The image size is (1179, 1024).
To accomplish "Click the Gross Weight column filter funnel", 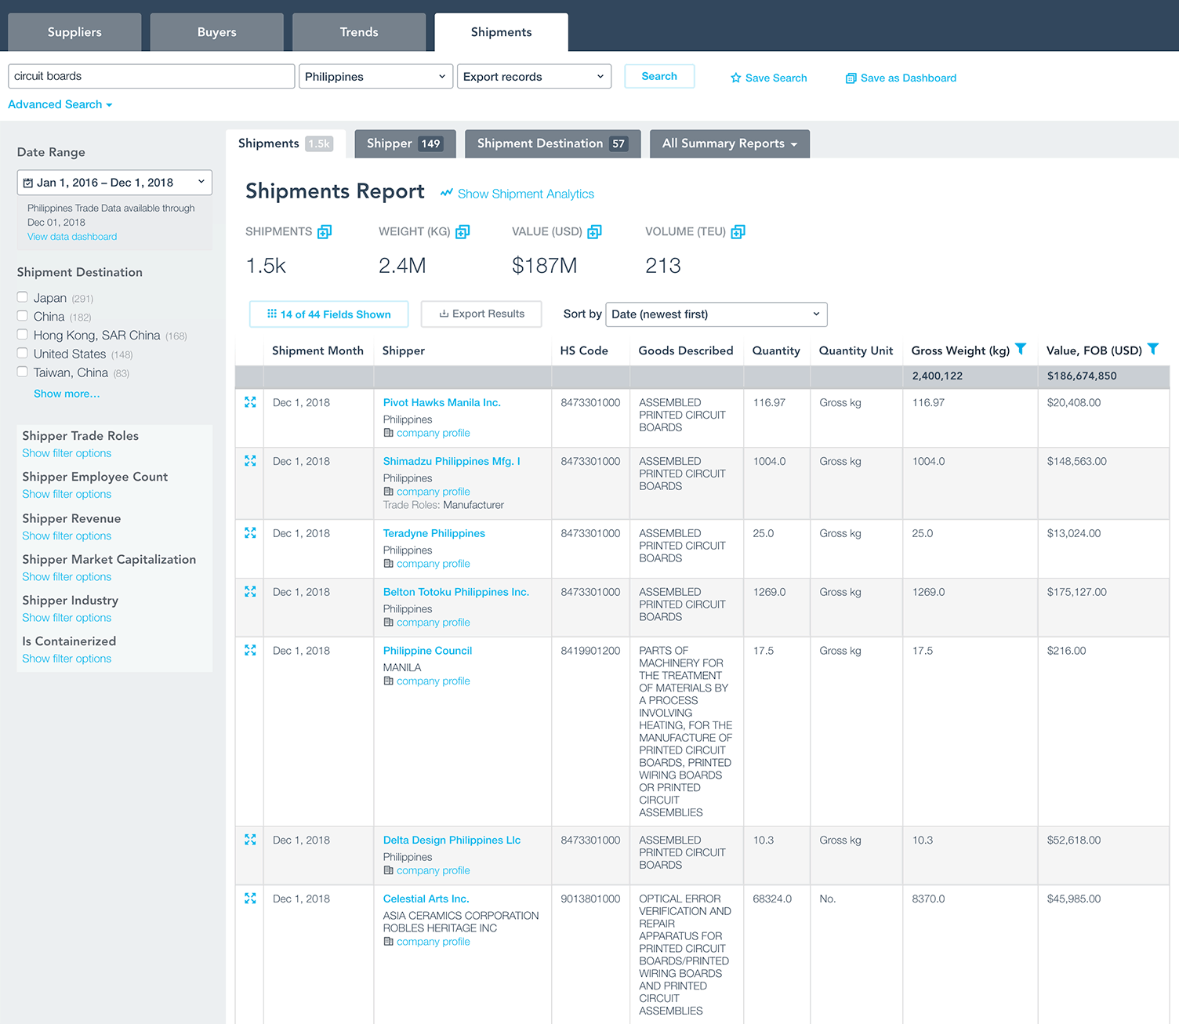I will pyautogui.click(x=1021, y=349).
